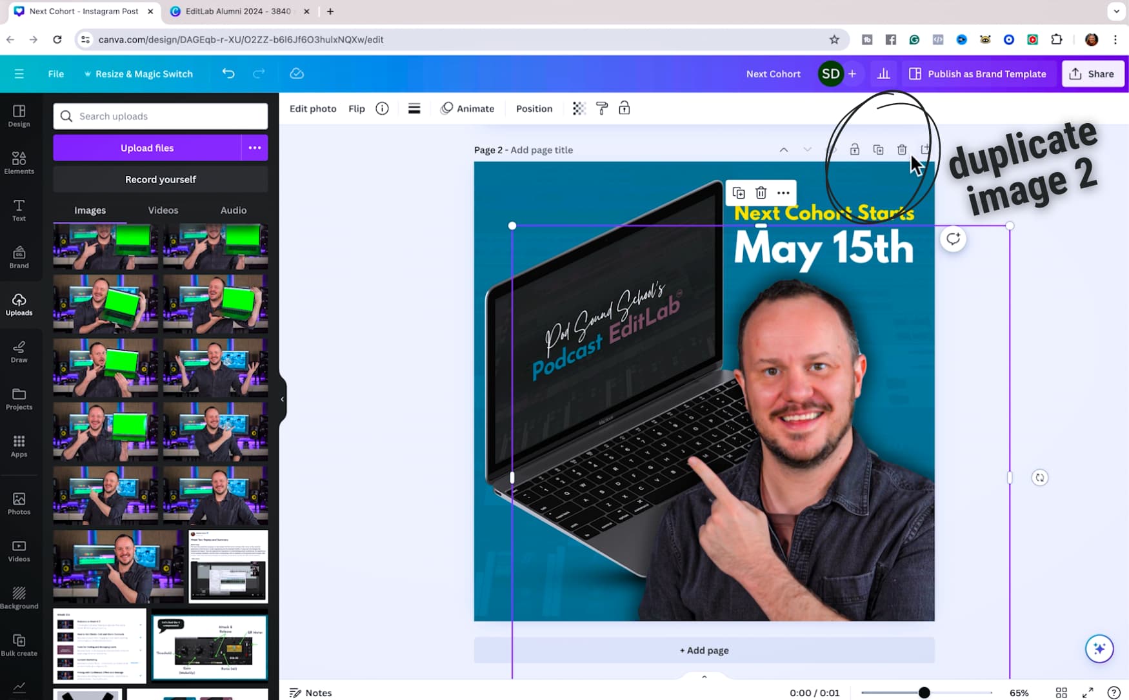The image size is (1129, 700).
Task: Open the Draw tool panel
Action: coord(19,352)
